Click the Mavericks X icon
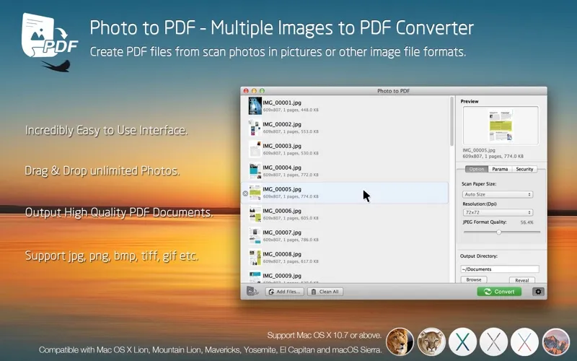Screen dimensions: 577x361 point(462,342)
